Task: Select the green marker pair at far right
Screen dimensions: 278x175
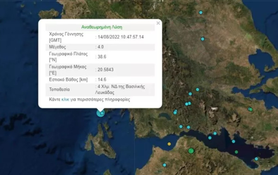Action: click(x=250, y=109)
